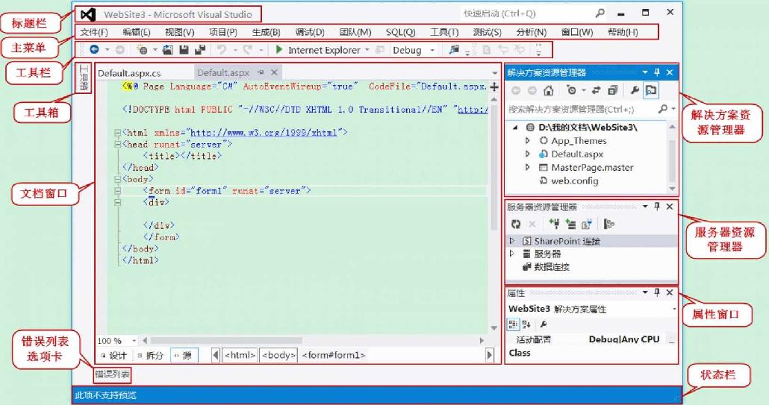Click the Visual Studio logo icon

click(88, 14)
